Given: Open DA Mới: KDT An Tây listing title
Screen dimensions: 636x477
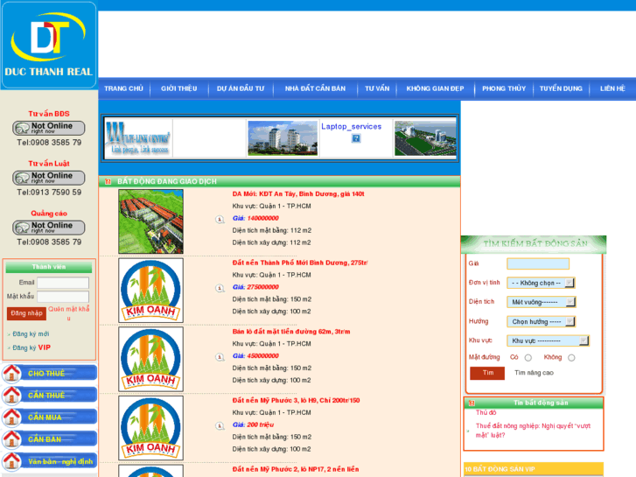Looking at the screenshot, I should [x=298, y=194].
